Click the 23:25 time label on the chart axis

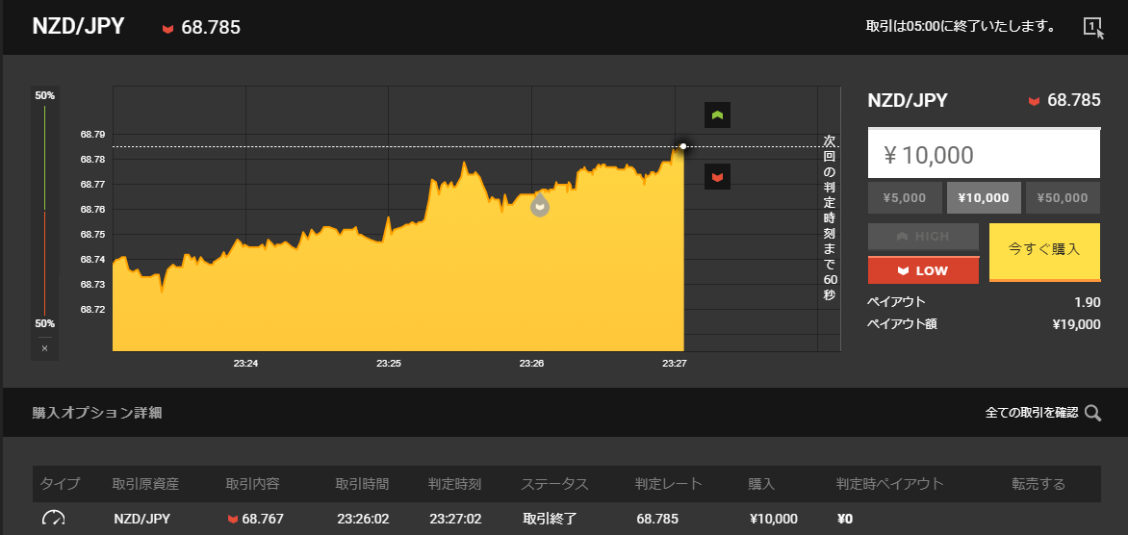coord(389,364)
